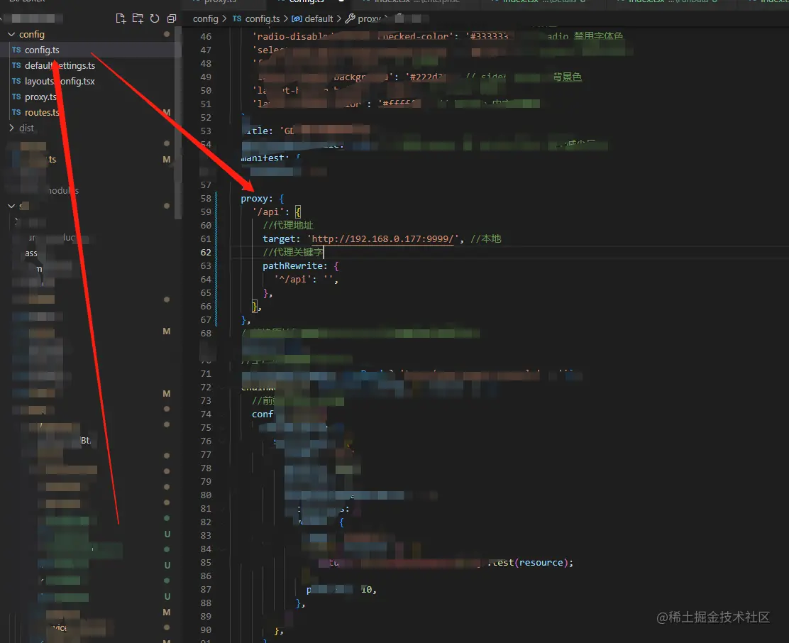Open config.ts in the file tree
Screen dimensions: 789x643
pos(42,50)
